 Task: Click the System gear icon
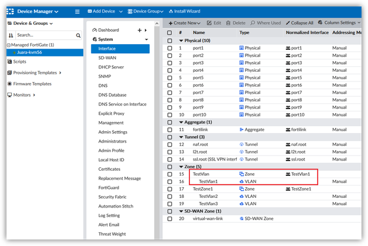pos(95,40)
